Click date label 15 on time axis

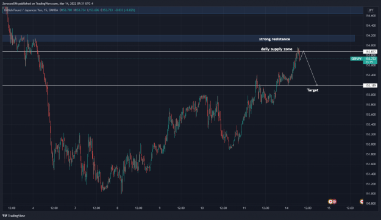click(329, 208)
